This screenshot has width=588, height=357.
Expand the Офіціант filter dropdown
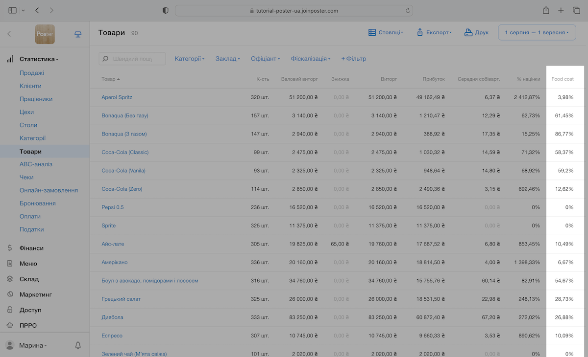point(266,59)
